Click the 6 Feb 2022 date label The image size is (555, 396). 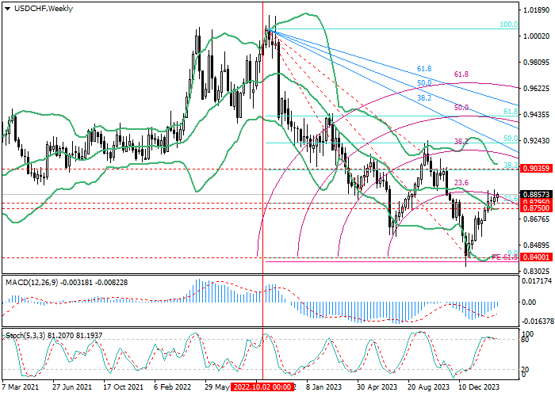pyautogui.click(x=172, y=386)
